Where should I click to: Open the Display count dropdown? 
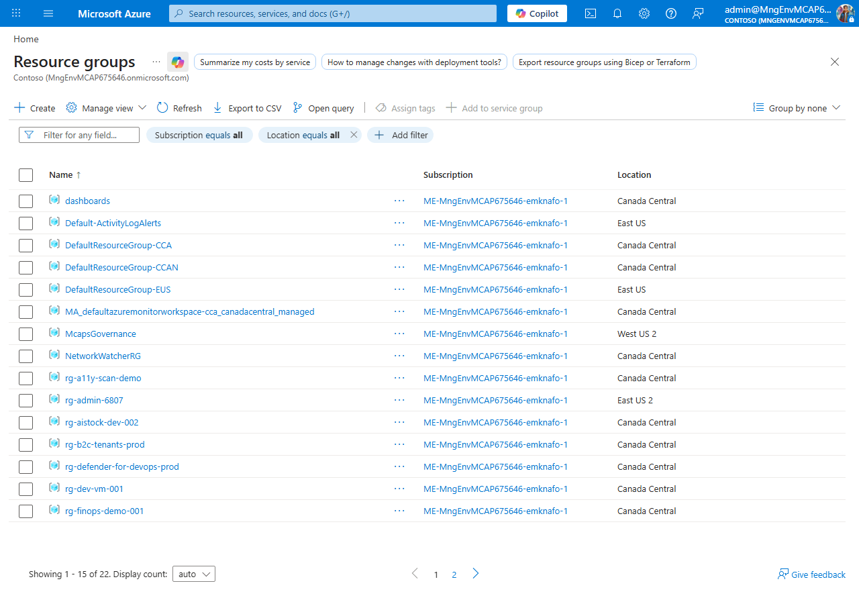click(x=193, y=574)
